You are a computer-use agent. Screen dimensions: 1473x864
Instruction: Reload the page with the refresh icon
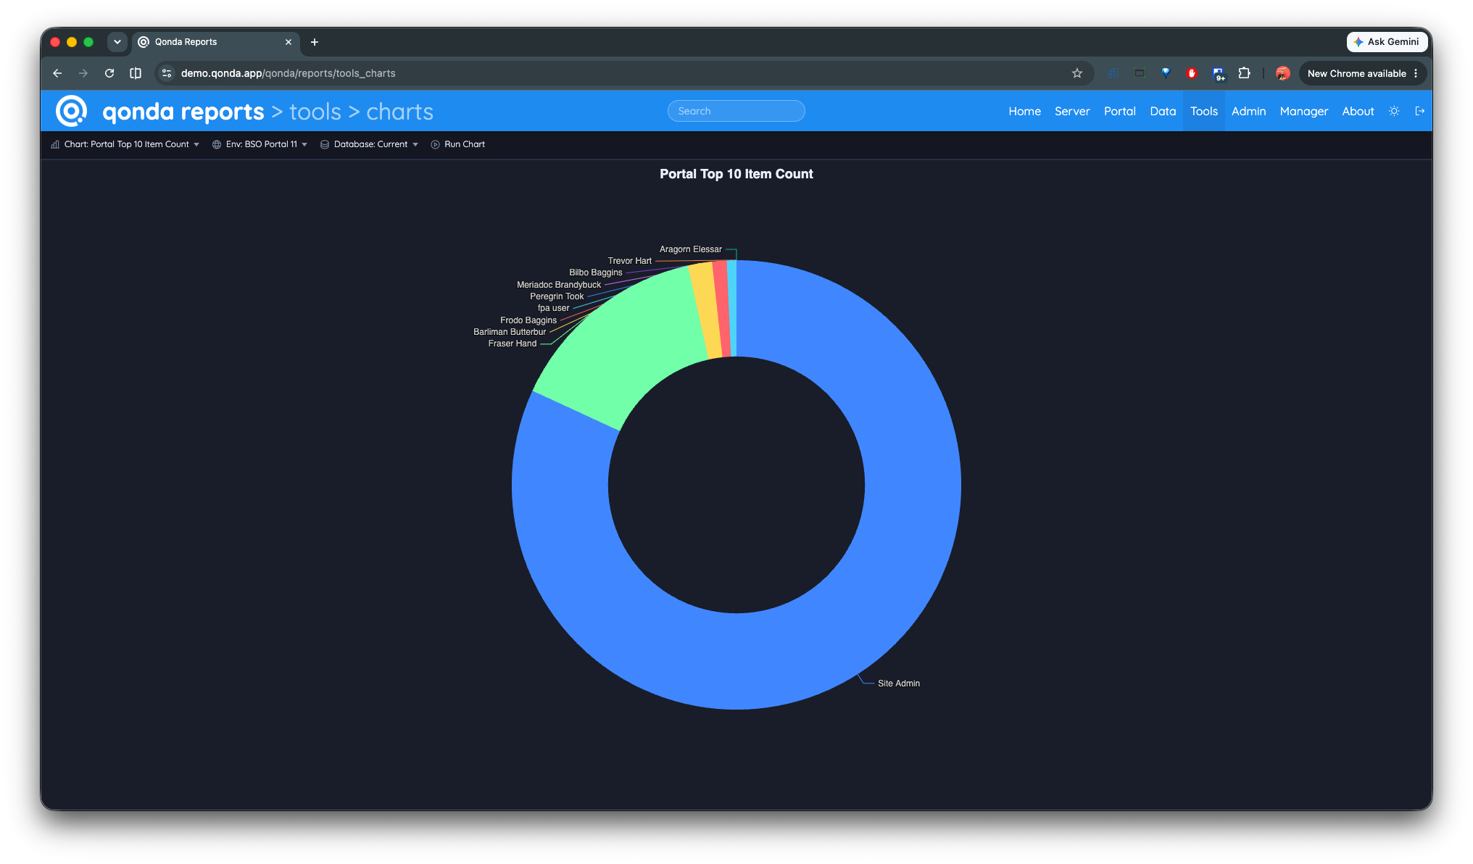click(109, 73)
